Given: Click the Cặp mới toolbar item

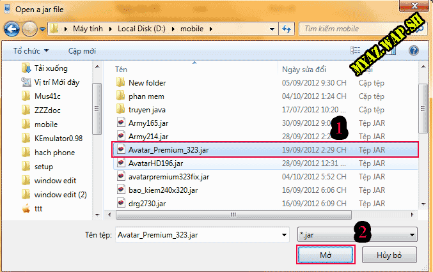Looking at the screenshot, I should pyautogui.click(x=82, y=50).
